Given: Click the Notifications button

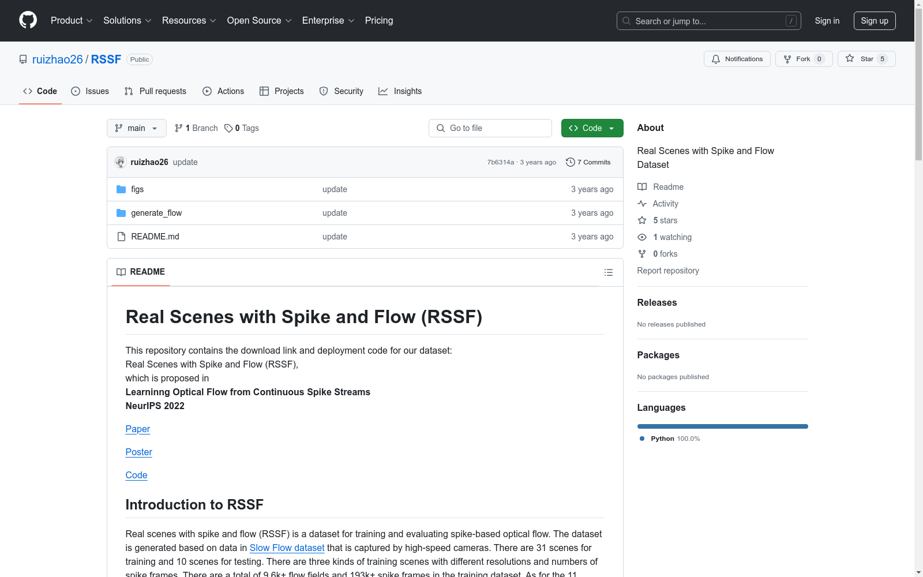Looking at the screenshot, I should pyautogui.click(x=737, y=59).
